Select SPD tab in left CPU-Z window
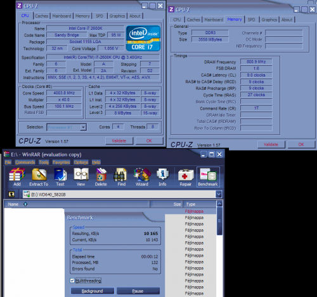This screenshot has width=317, height=297. pos(100,16)
